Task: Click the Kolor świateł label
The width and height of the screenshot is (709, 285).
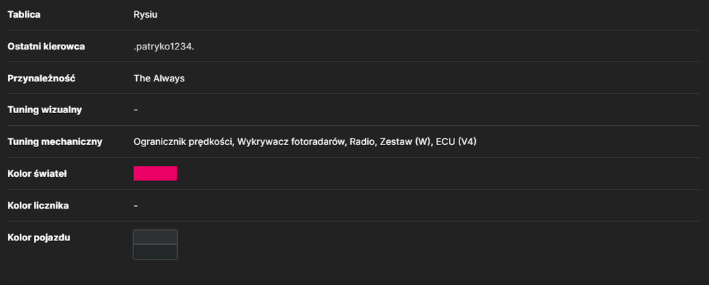Action: click(37, 173)
